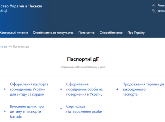This screenshot has width=165, height=122.
Task: Switch site language to čeština
Action: click(161, 11)
